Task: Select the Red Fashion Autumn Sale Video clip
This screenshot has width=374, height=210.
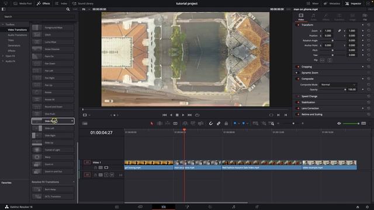Action: point(262,165)
